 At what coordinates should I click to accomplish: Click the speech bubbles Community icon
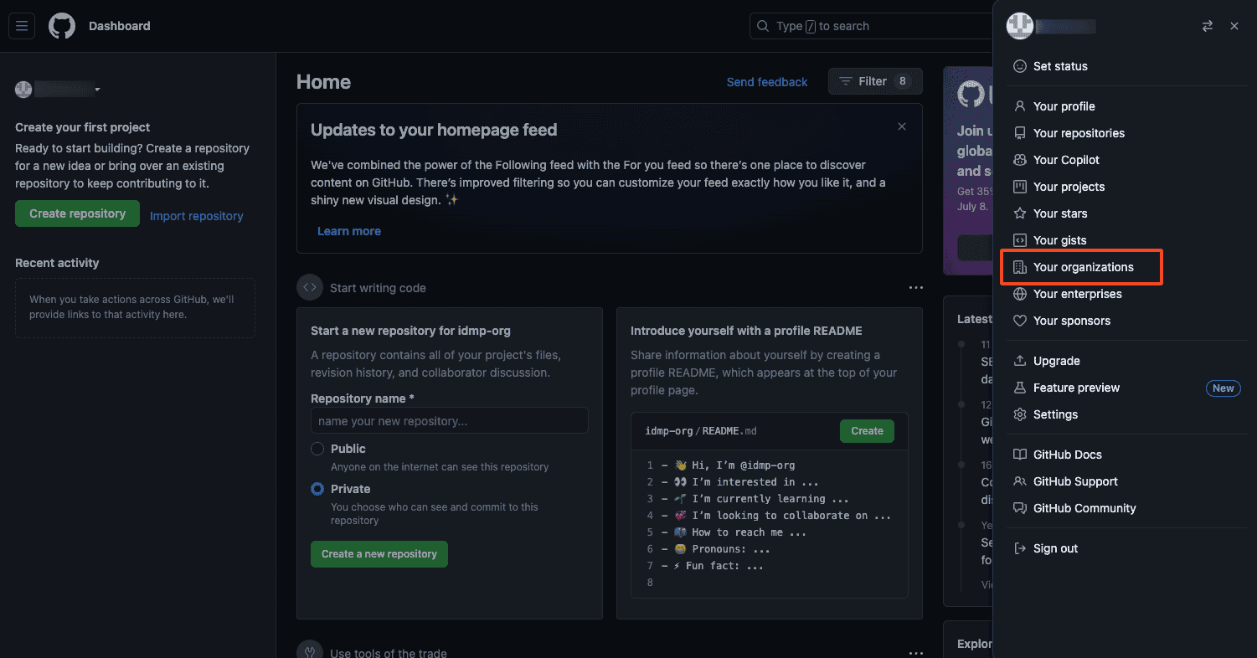(1020, 508)
